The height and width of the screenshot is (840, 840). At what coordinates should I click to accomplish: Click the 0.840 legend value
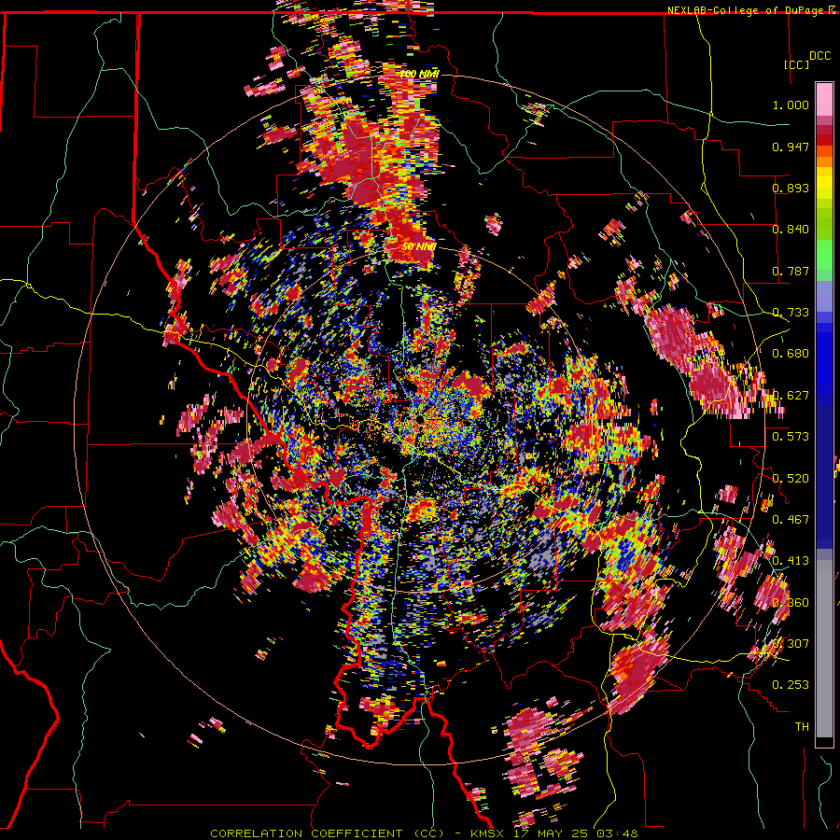point(791,230)
